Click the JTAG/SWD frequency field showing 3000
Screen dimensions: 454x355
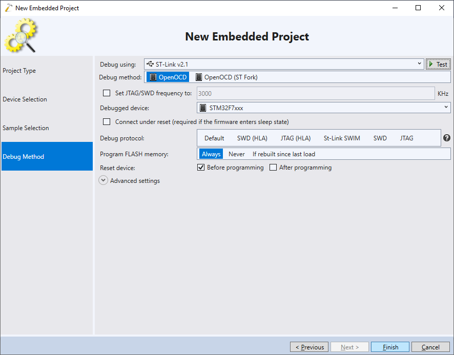click(x=316, y=93)
